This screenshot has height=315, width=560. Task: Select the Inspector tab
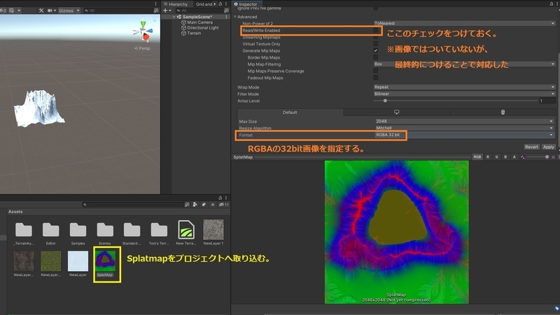click(246, 4)
